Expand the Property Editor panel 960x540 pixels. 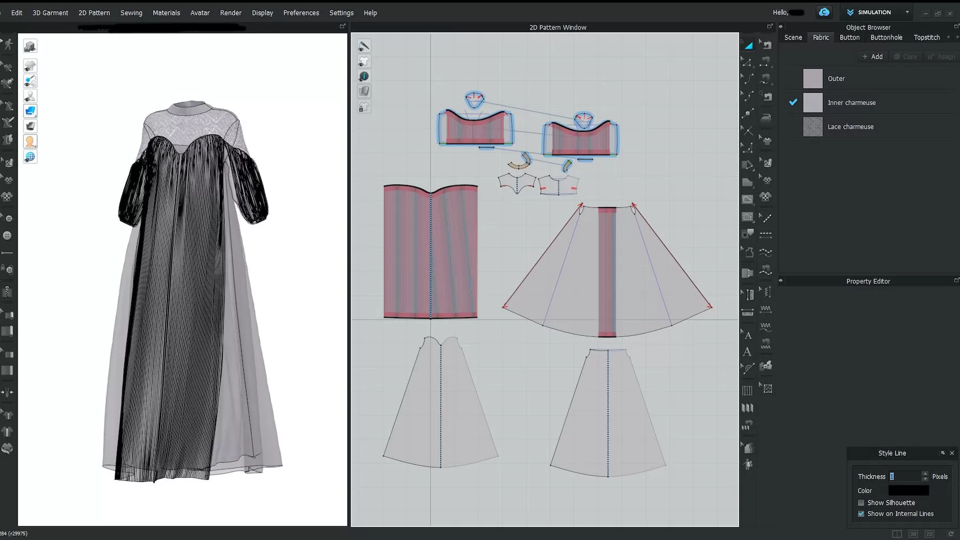pos(781,281)
